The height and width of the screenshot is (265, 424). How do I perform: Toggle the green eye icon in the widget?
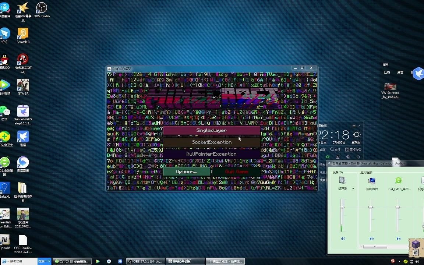[328, 157]
